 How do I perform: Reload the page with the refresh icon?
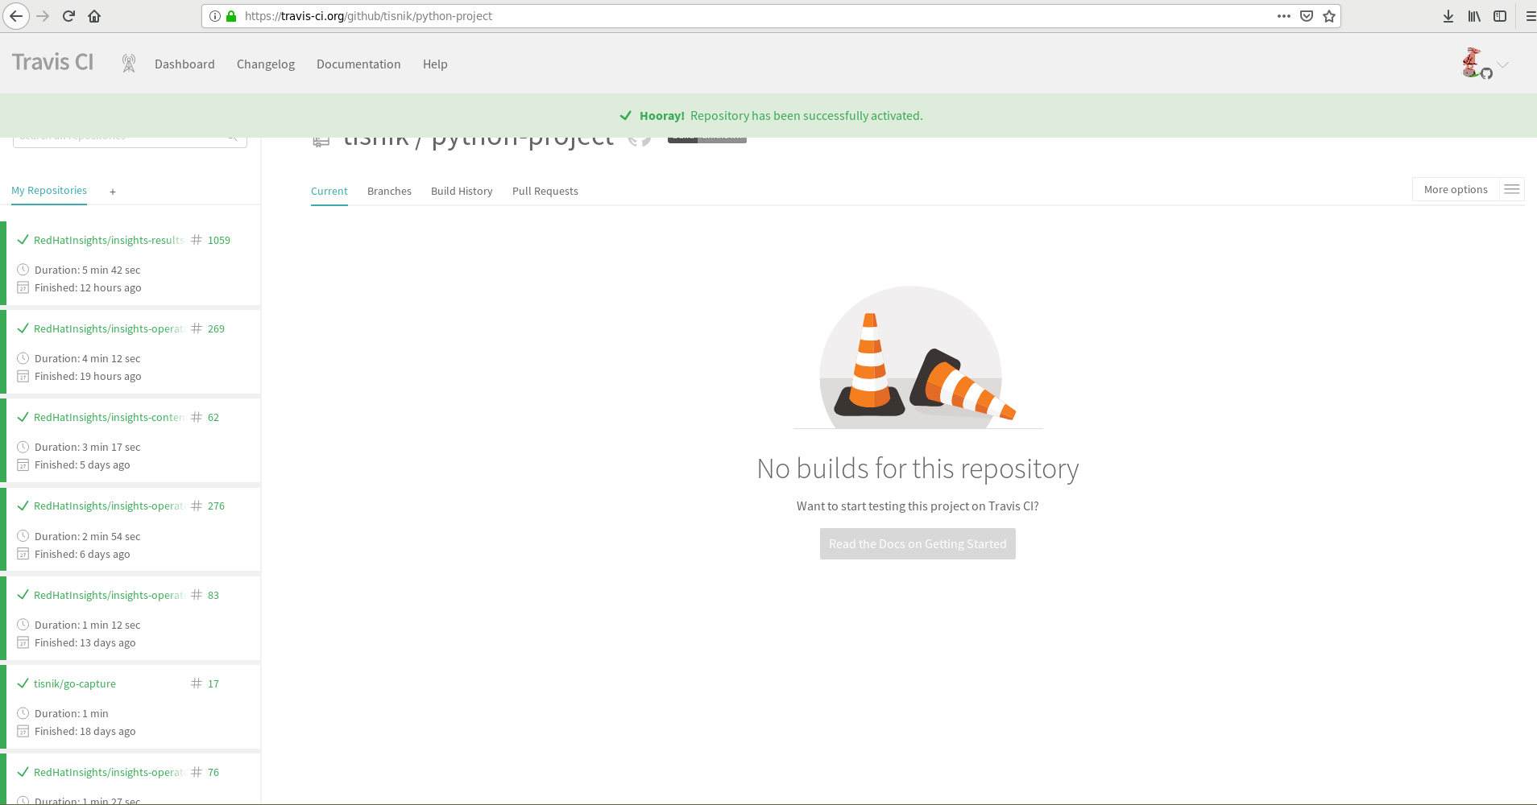pos(68,16)
